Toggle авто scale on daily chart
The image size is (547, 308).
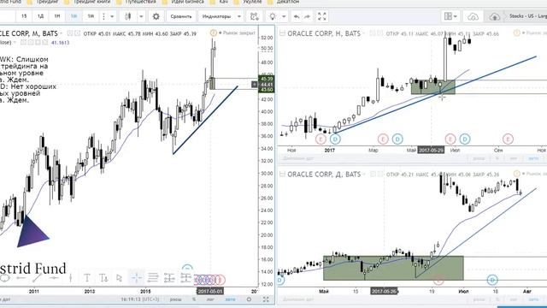coord(533,299)
